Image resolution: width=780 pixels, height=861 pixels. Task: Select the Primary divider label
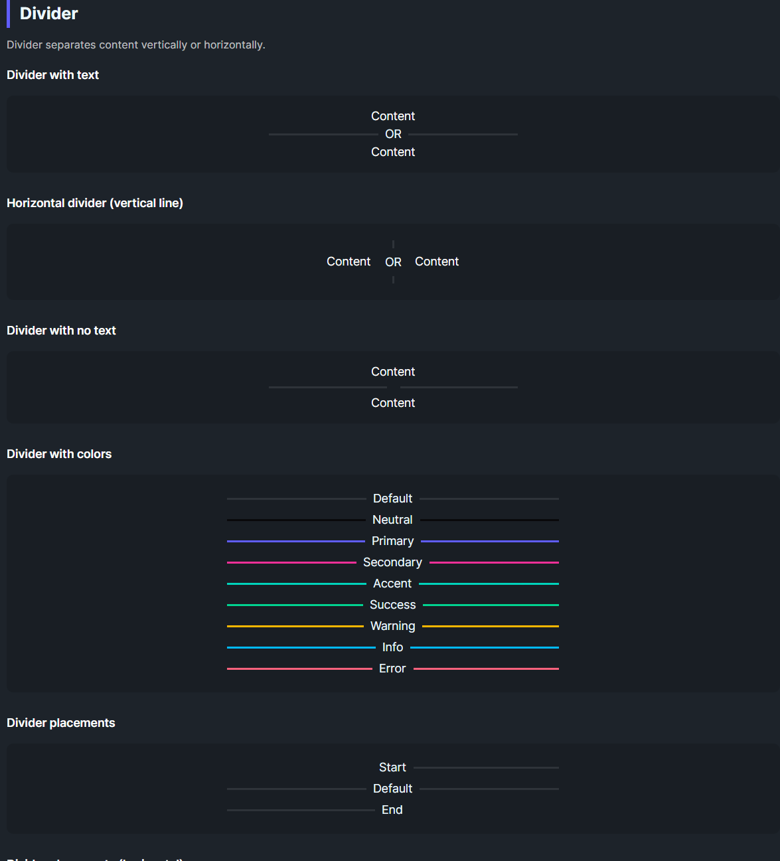[392, 541]
